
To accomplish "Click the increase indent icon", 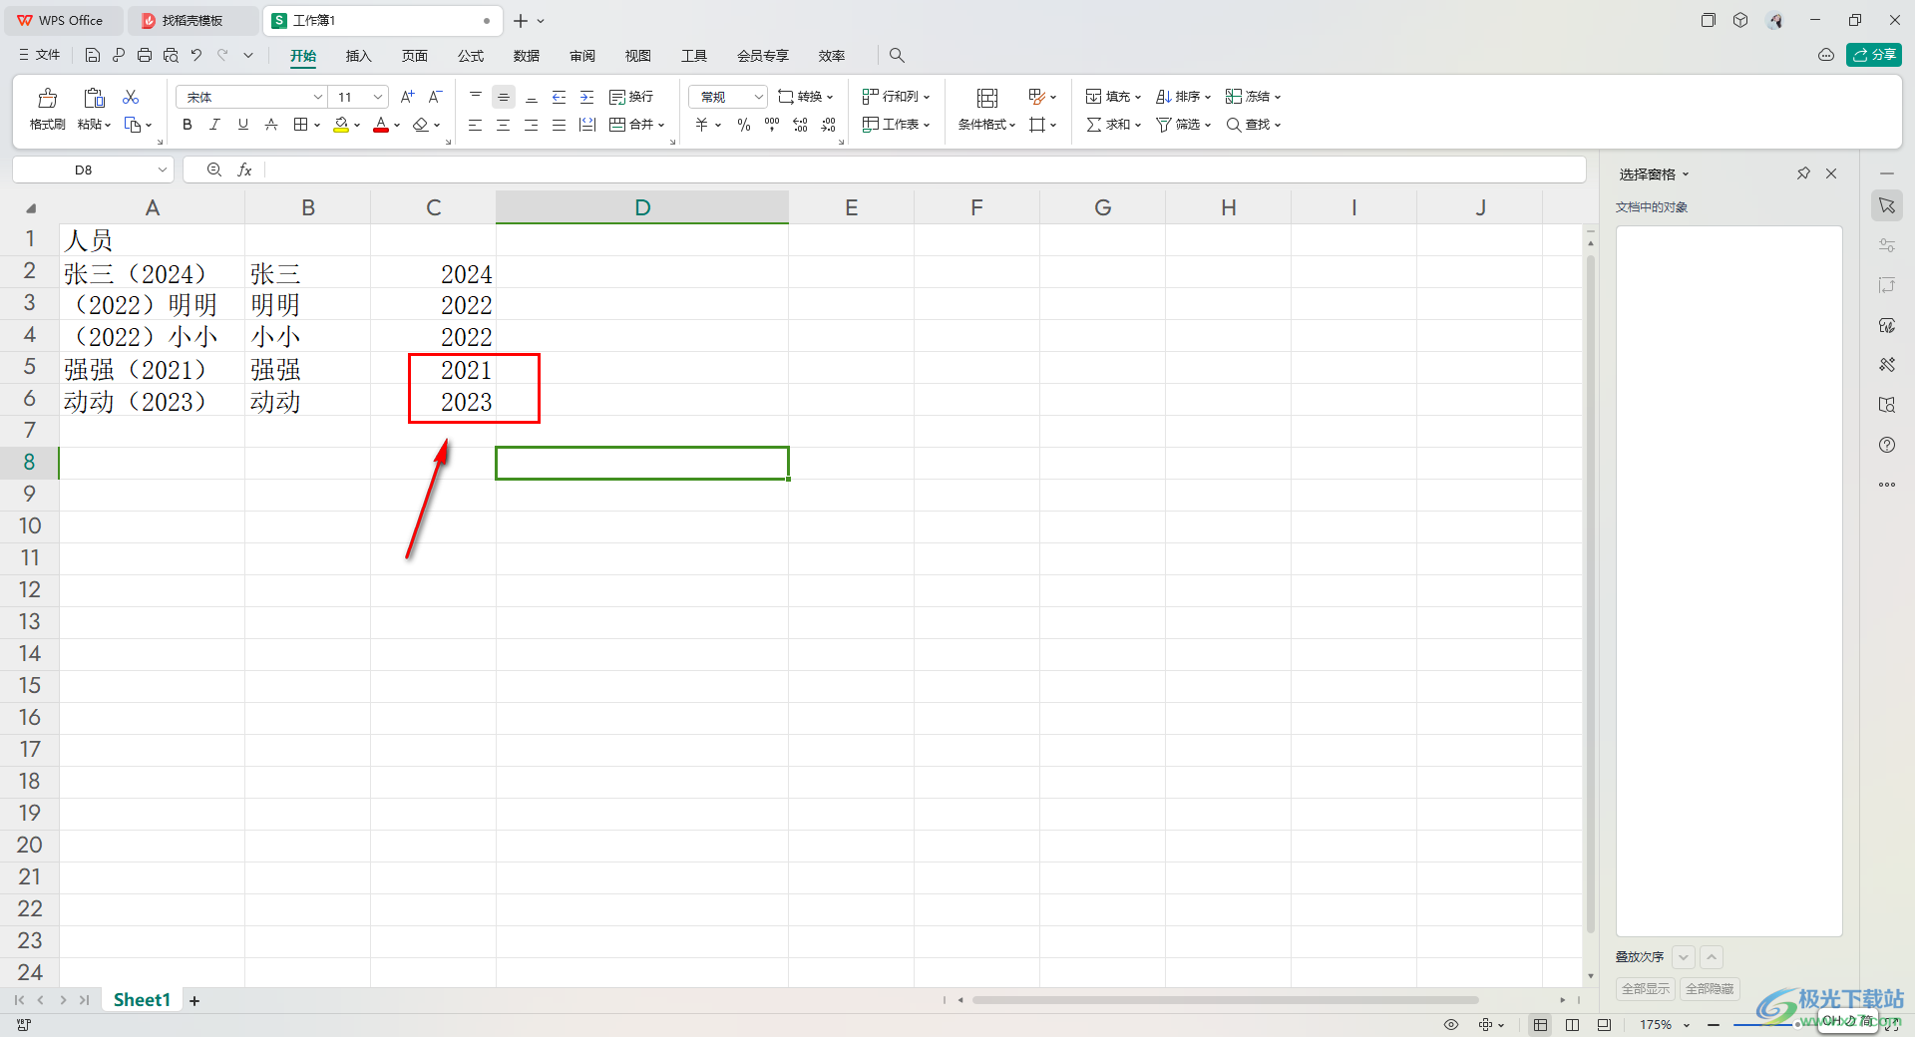I will (586, 97).
